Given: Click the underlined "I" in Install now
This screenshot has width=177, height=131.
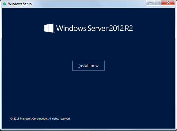Looking at the screenshot, I should [79, 66].
